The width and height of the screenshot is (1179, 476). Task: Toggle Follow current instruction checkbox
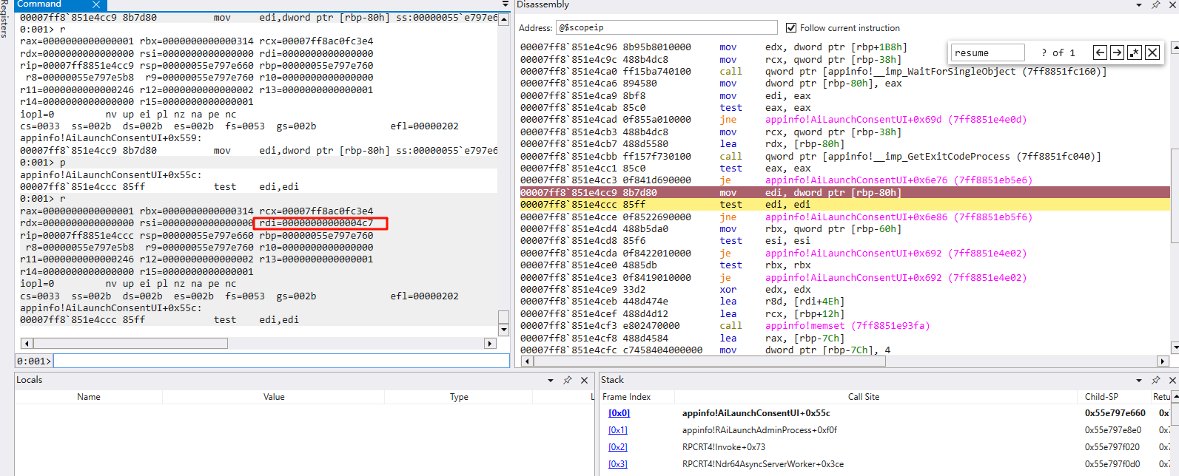point(791,27)
